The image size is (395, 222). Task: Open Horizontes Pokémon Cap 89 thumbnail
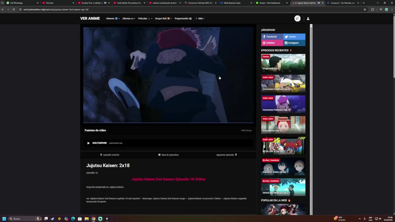point(283,83)
